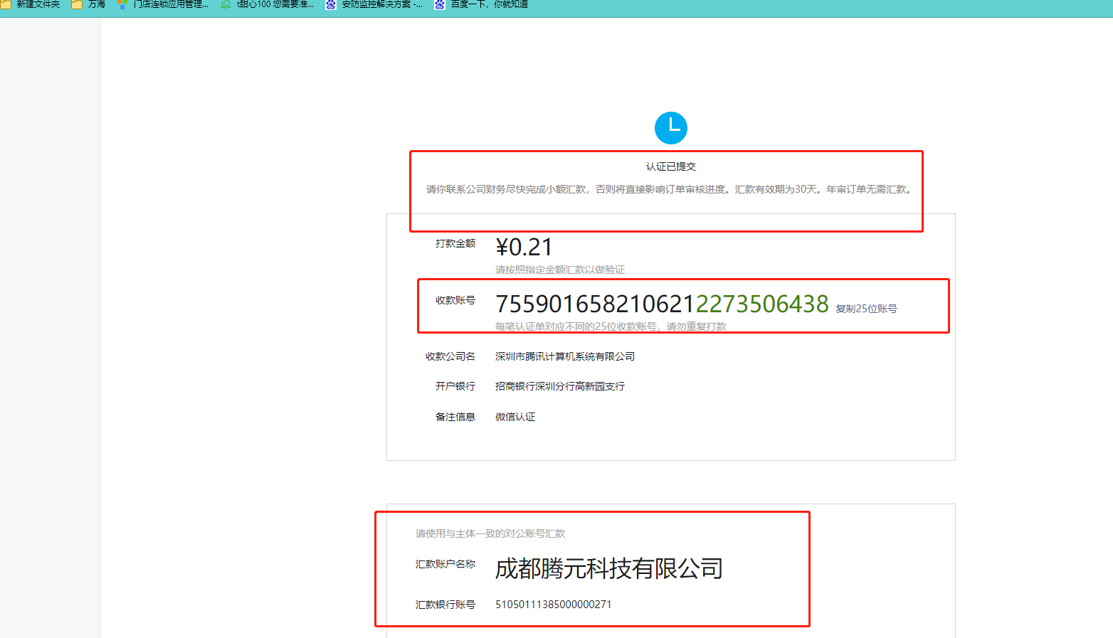Viewport: 1113px width, 638px height.
Task: Click the 收款公司名 label
Action: [450, 356]
